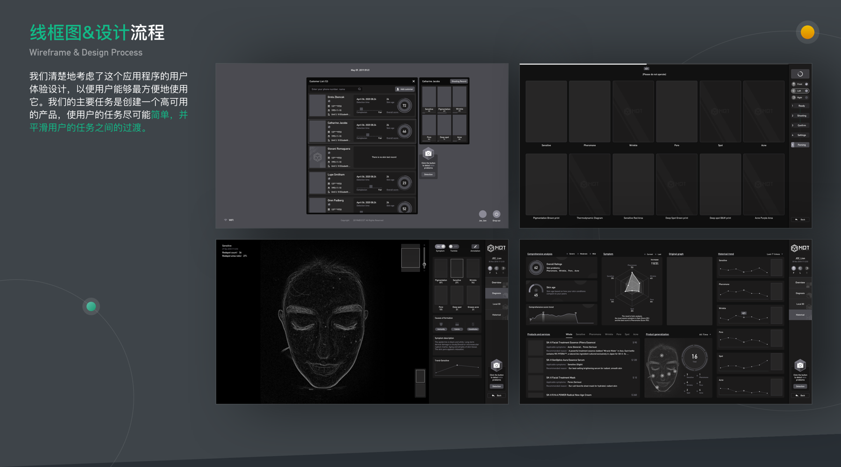The image size is (841, 467).
Task: Select the Front face angle option
Action: [800, 84]
